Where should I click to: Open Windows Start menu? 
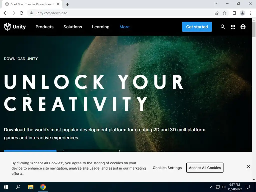[x=6, y=187]
